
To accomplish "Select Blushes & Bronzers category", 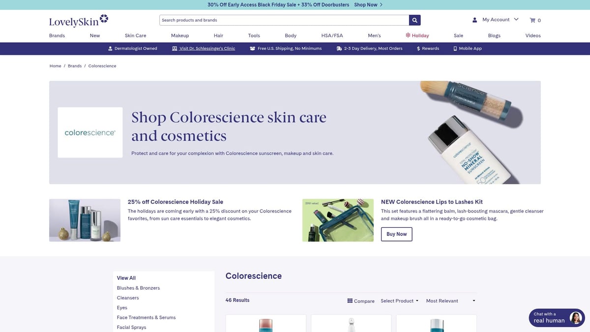I will tap(138, 288).
